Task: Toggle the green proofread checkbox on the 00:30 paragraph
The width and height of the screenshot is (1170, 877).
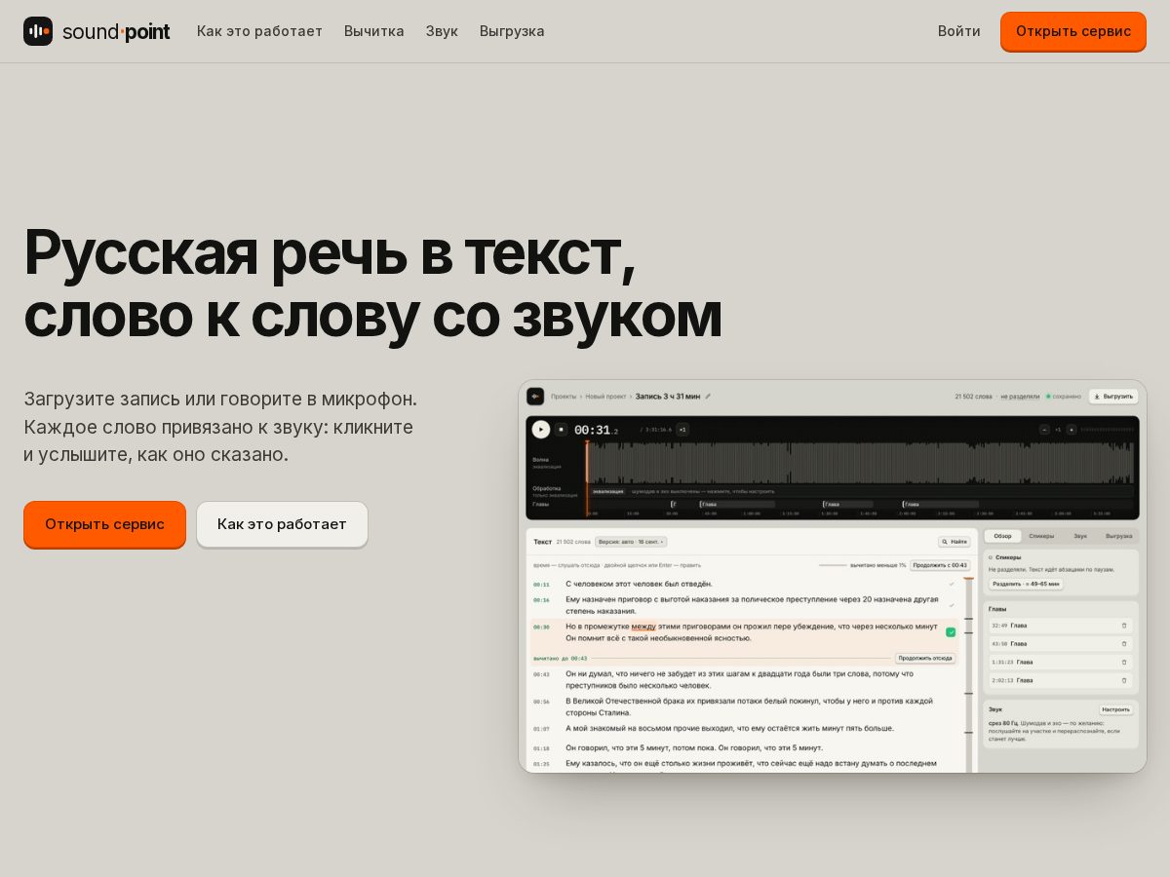Action: 951,632
